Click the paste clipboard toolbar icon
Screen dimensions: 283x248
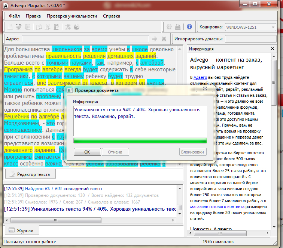(x=56, y=27)
